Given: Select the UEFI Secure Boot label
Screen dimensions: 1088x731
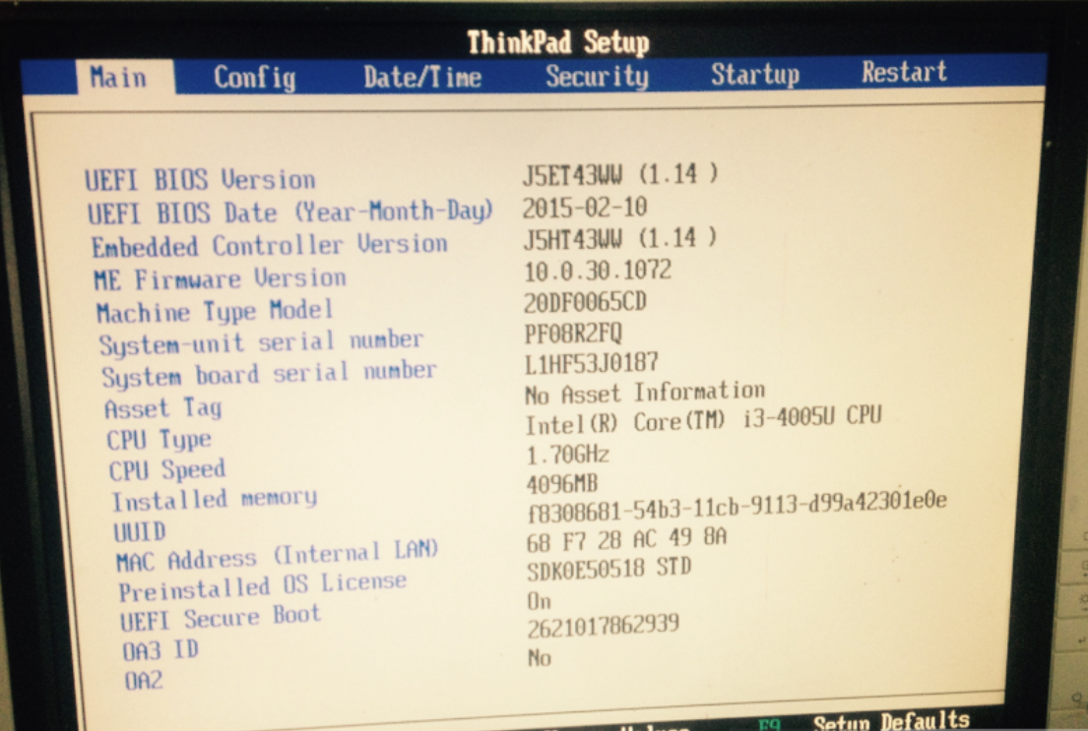Looking at the screenshot, I should pyautogui.click(x=221, y=618).
